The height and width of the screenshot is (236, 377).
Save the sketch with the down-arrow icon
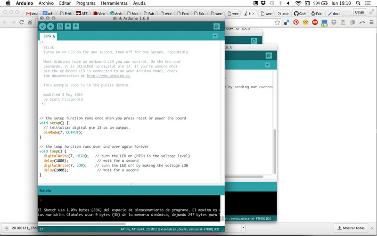[x=76, y=26]
